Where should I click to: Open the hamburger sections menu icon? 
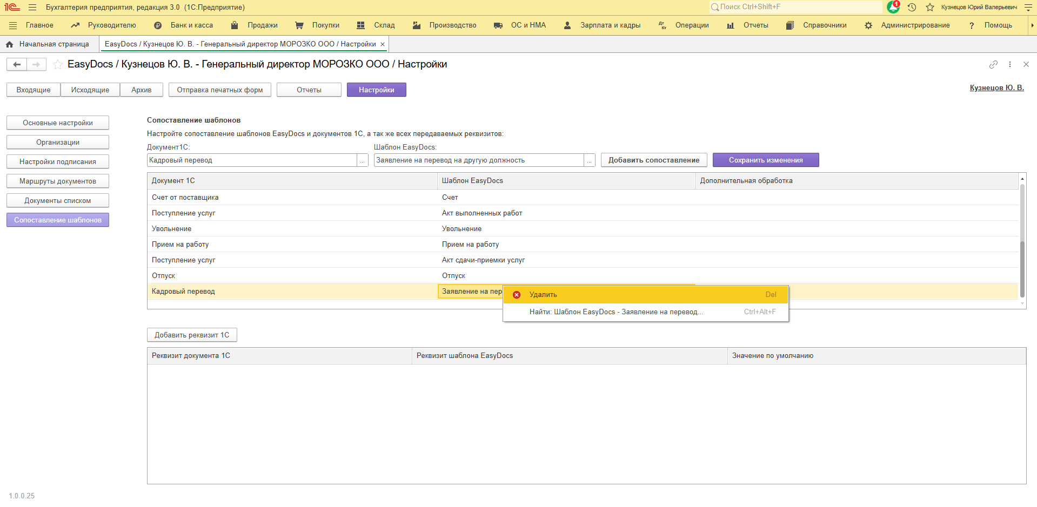click(32, 7)
